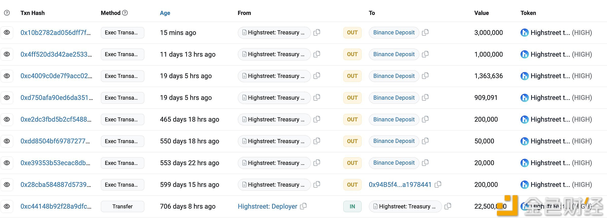This screenshot has height=220, width=607.
Task: Open the address 0x94B5f4...a1978441
Action: pyautogui.click(x=400, y=185)
